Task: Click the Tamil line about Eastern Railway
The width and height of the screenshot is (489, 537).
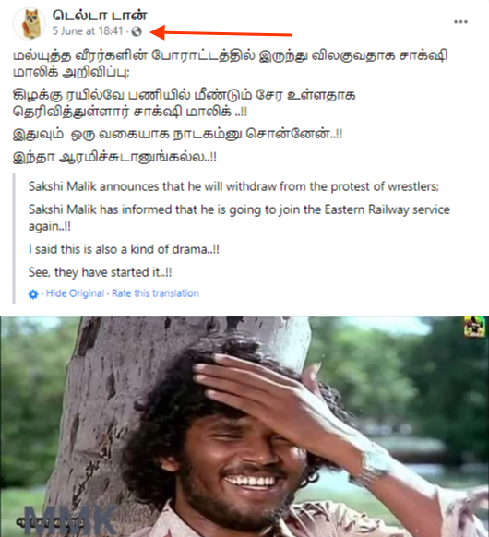Action: (185, 103)
